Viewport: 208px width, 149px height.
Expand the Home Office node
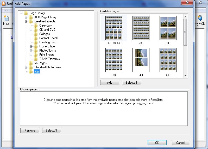[31, 46]
